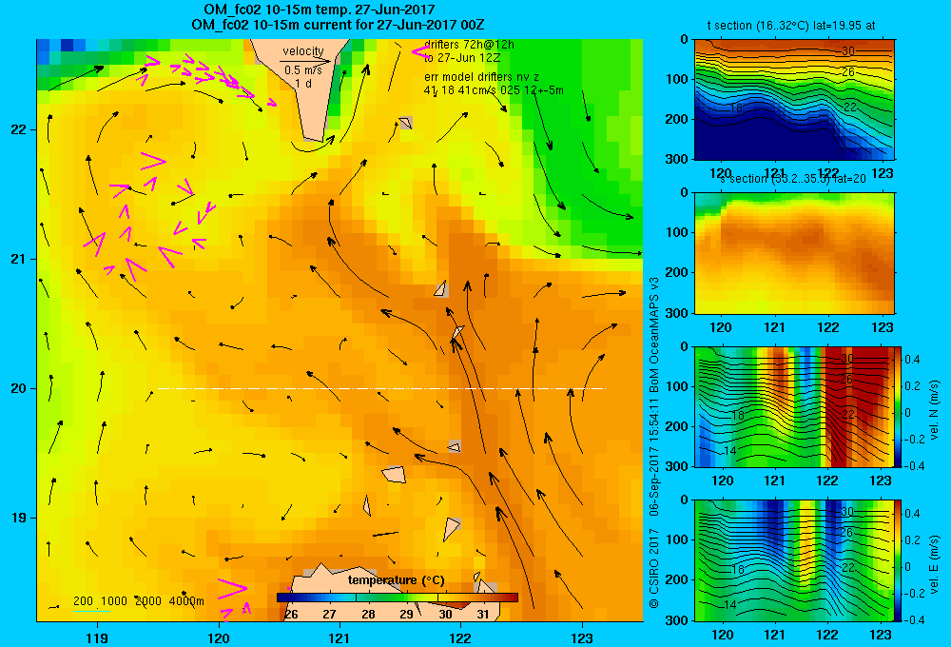Screen dimensions: 951x647
Task: Click the vel. E colorbar strip
Action: 899,559
